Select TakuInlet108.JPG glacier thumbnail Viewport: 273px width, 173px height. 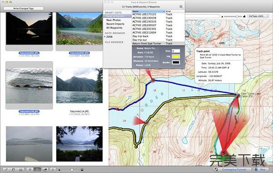(x=29, y=86)
